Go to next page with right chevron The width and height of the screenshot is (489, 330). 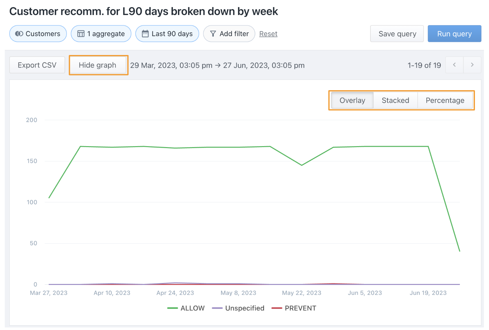click(x=472, y=65)
